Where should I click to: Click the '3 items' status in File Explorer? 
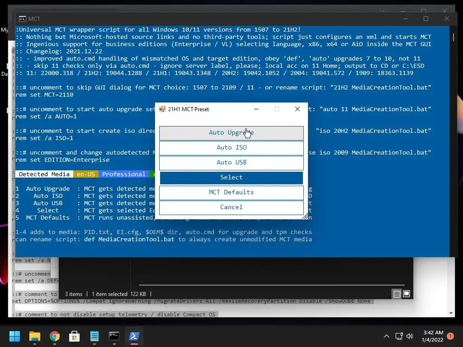point(74,294)
